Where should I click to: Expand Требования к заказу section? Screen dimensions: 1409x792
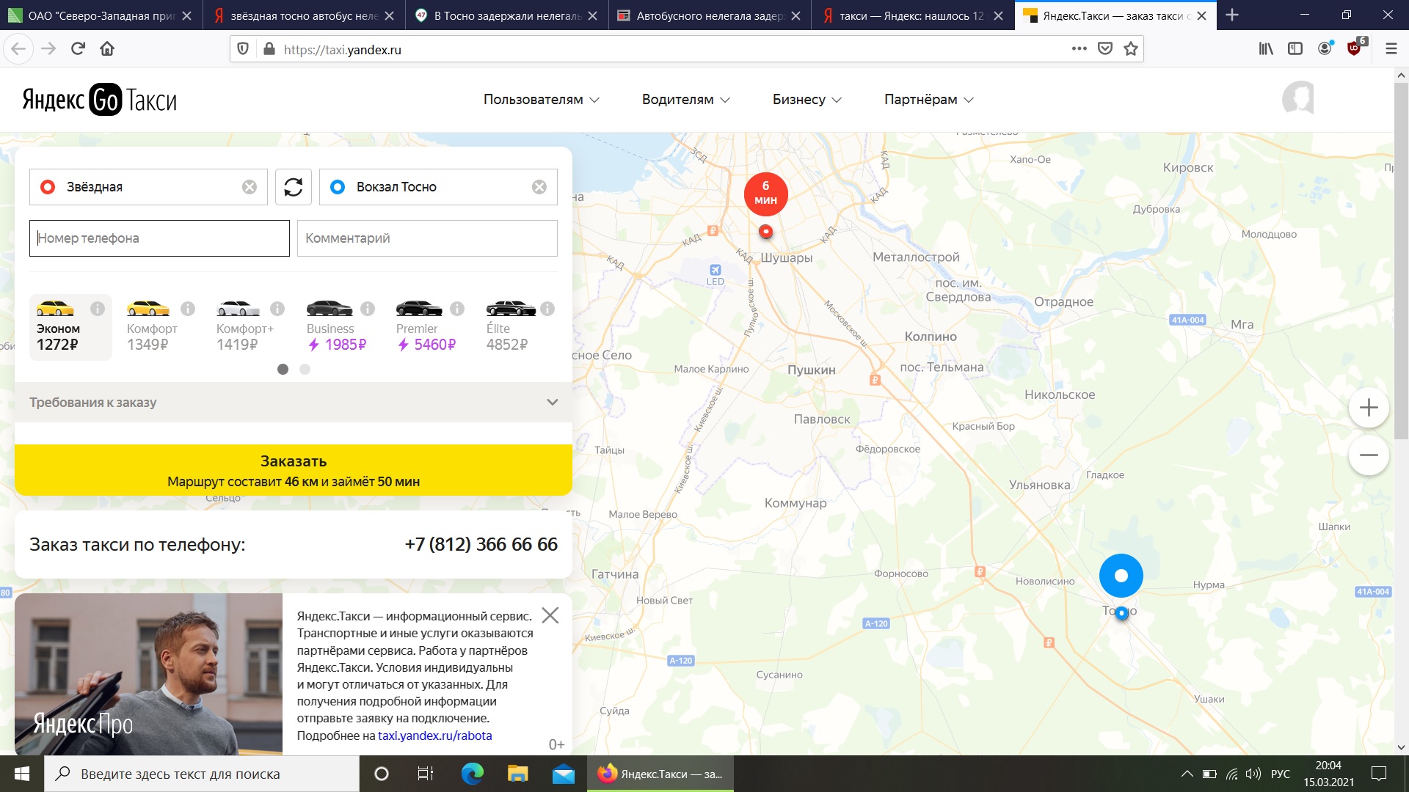(293, 402)
